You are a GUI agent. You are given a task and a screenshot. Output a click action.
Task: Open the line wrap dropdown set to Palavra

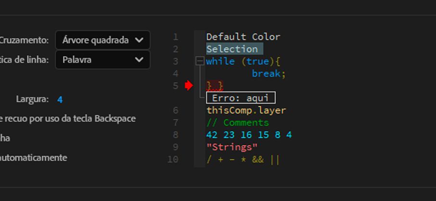coord(103,60)
